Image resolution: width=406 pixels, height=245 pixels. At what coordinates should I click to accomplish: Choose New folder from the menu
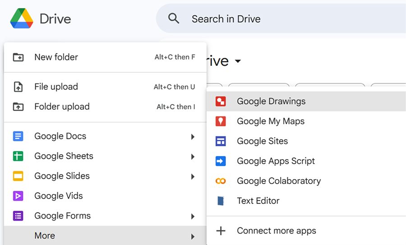(56, 57)
